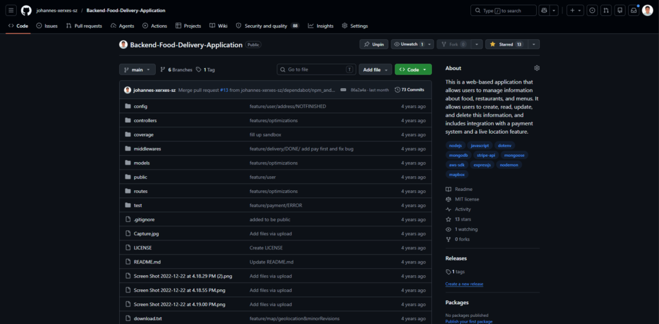Open the green Code dropdown
The width and height of the screenshot is (659, 324).
click(x=413, y=69)
